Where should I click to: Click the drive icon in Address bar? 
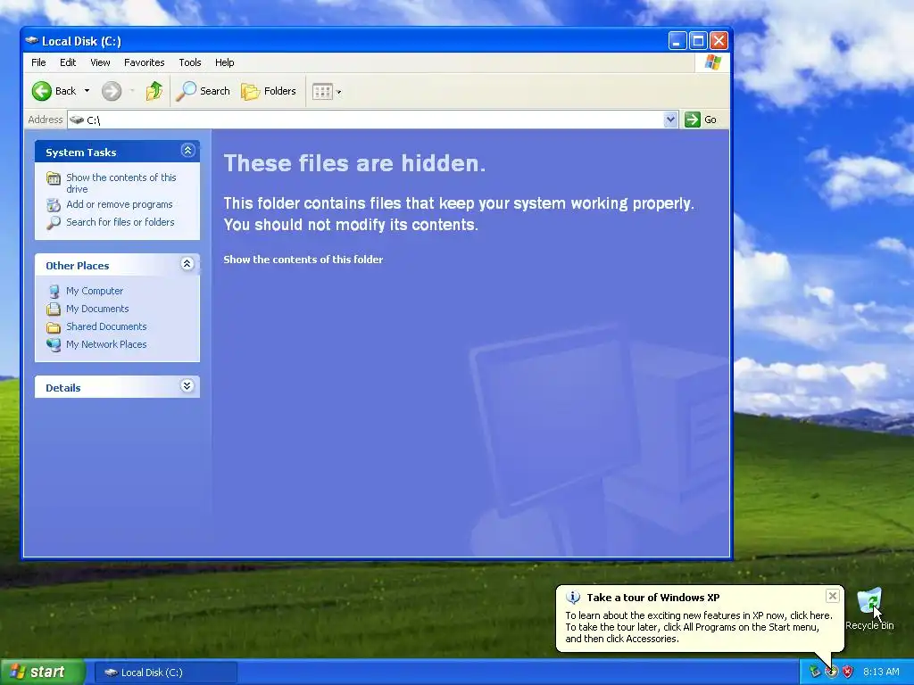(x=77, y=120)
